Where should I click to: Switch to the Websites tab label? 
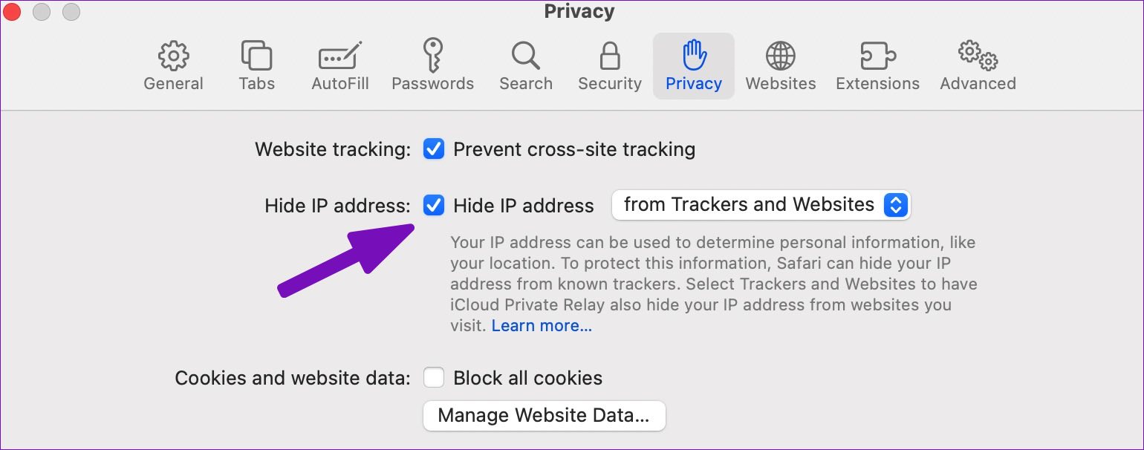pyautogui.click(x=780, y=84)
